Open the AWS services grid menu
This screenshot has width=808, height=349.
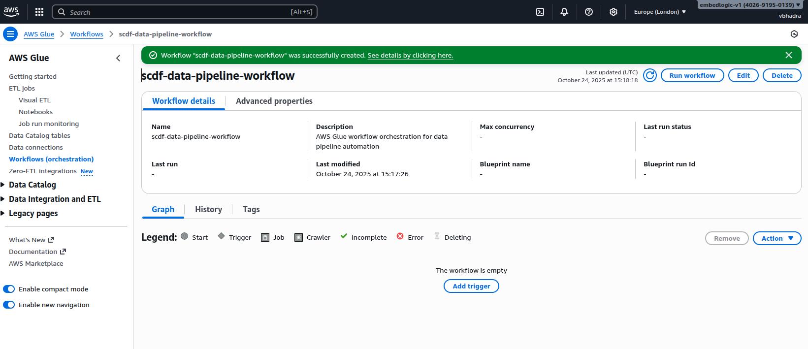click(x=39, y=12)
